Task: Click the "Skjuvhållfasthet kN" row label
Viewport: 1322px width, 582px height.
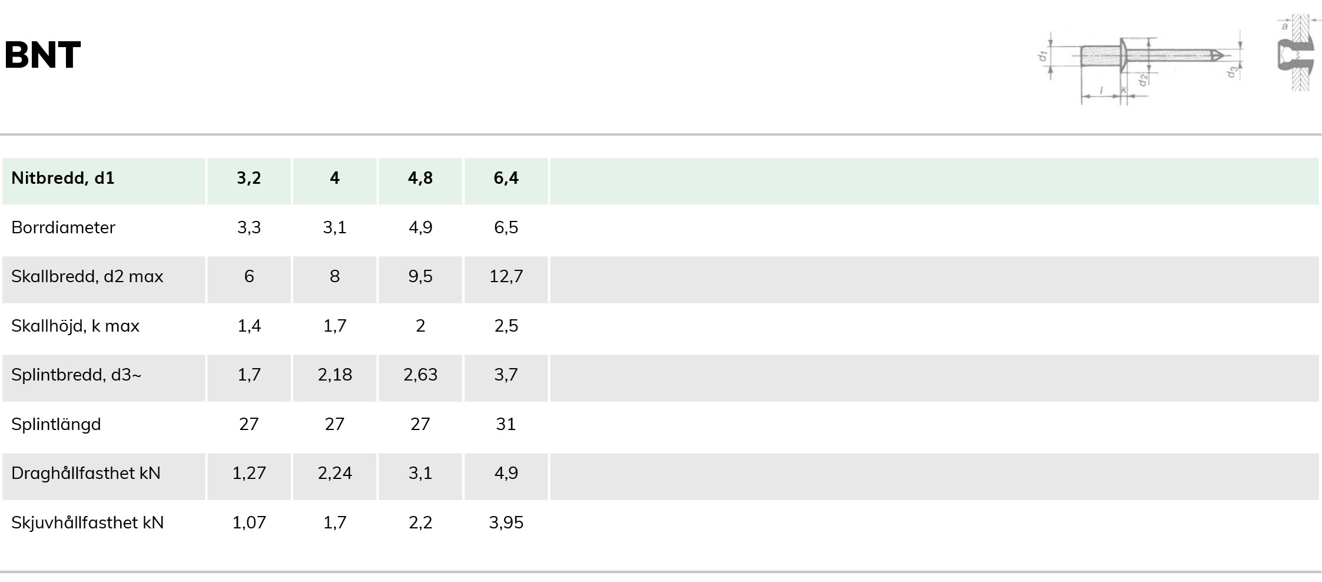Action: [x=88, y=523]
